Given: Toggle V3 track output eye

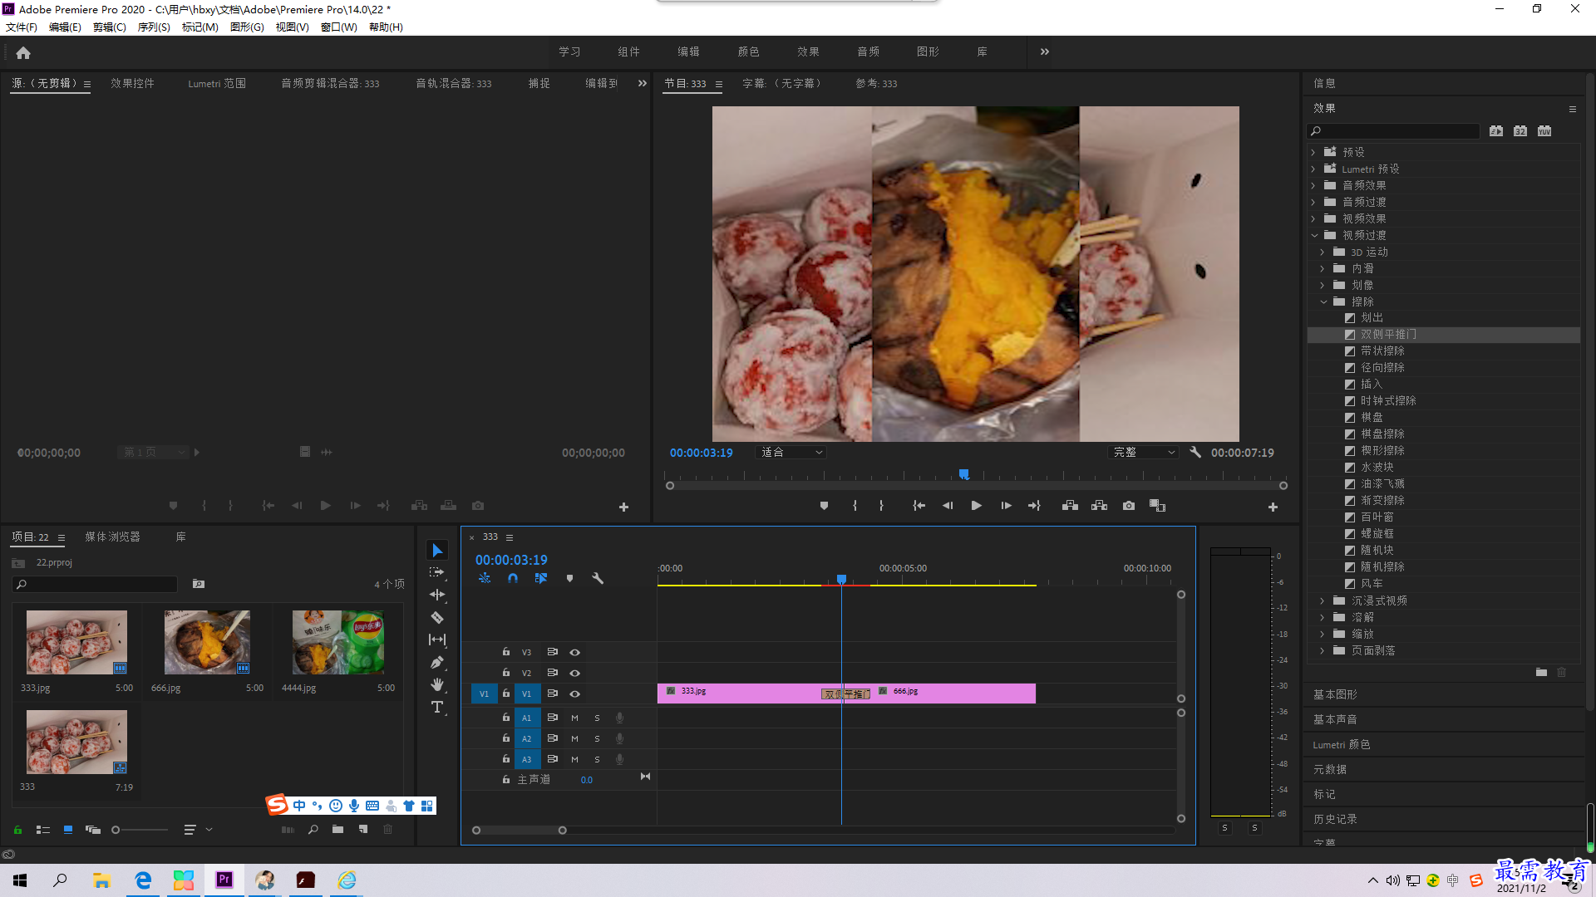Looking at the screenshot, I should point(574,653).
